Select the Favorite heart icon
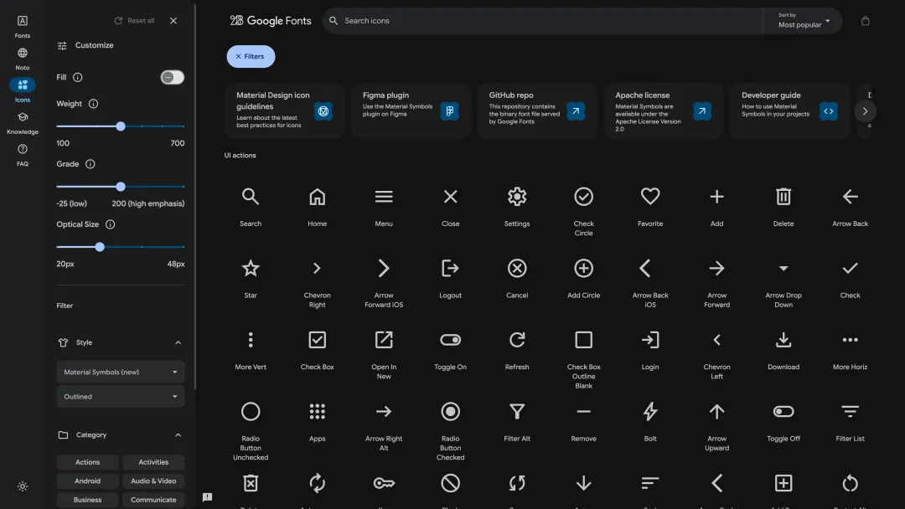Viewport: 905px width, 509px height. point(650,197)
